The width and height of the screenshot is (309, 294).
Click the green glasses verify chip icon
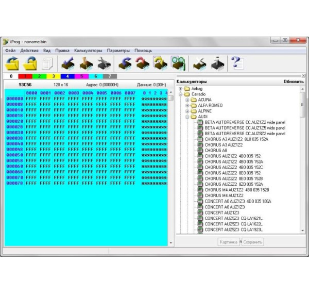tap(178, 63)
